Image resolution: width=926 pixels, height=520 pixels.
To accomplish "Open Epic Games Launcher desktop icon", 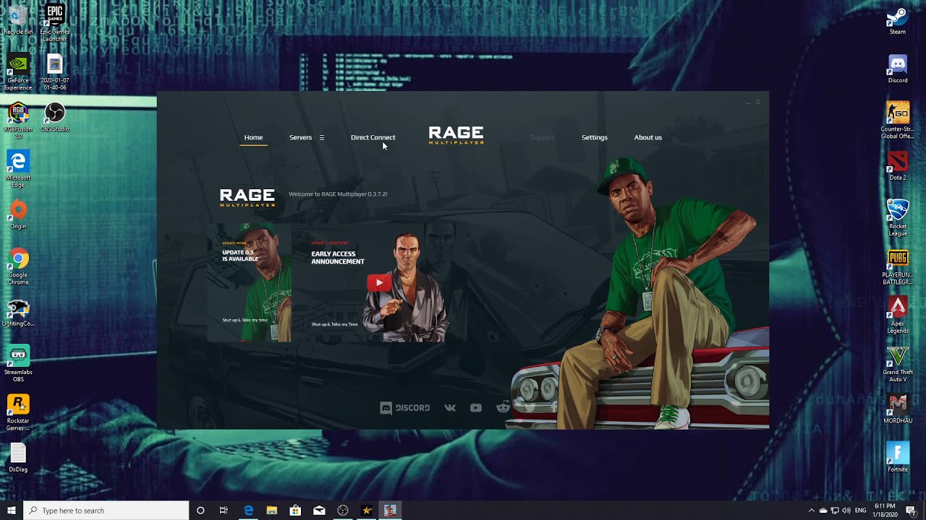I will (54, 22).
